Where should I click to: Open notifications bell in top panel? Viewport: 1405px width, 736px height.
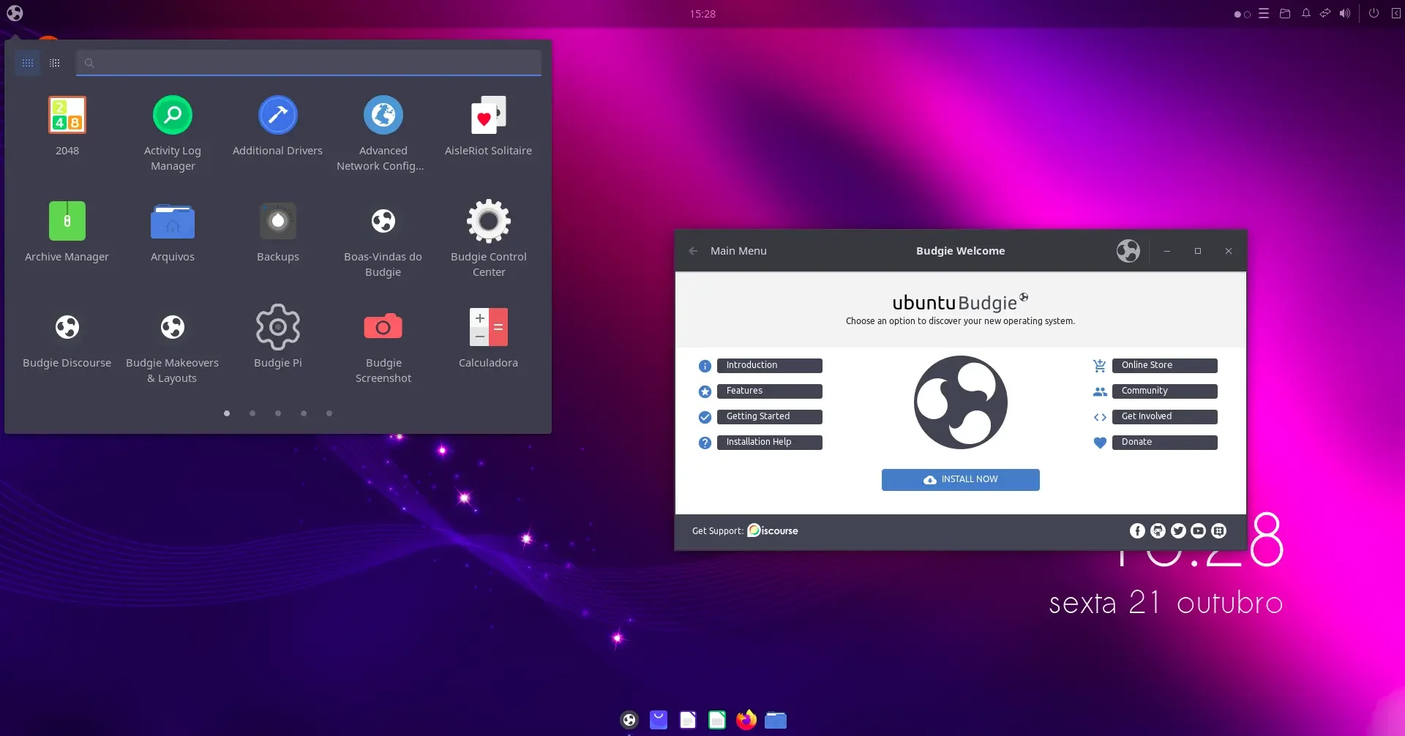1305,13
